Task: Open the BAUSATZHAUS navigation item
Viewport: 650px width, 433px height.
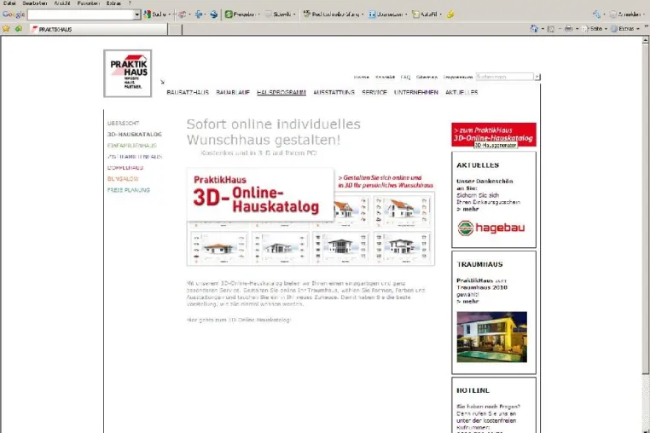Action: tap(188, 92)
